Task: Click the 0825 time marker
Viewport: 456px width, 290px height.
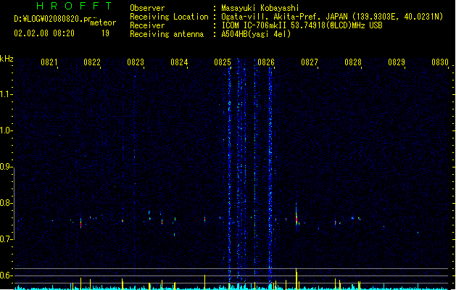Action: (x=223, y=62)
